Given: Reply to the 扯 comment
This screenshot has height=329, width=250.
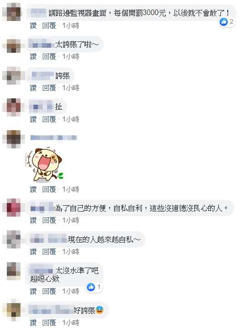Looking at the screenshot, I should point(49,119).
